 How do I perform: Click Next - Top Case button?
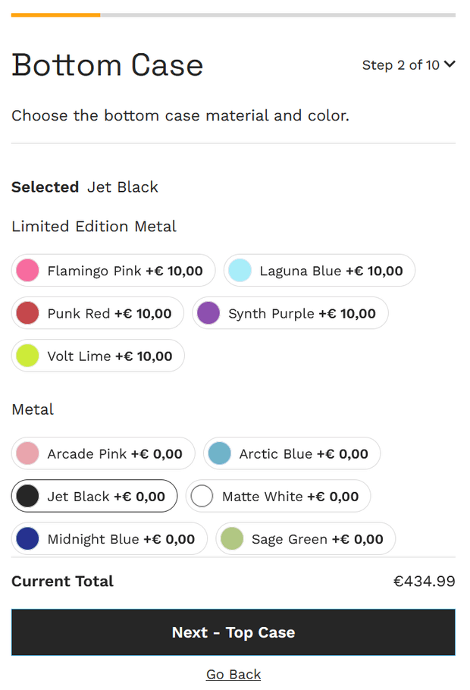233,632
